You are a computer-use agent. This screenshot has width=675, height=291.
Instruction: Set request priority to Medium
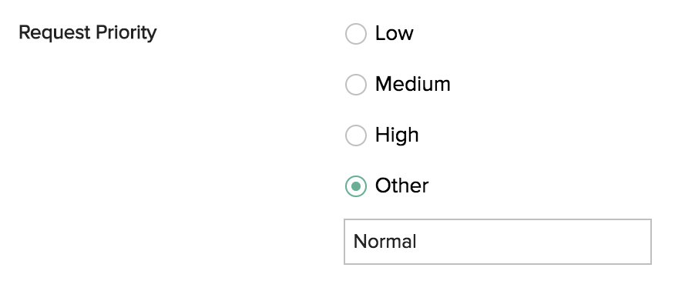point(355,84)
